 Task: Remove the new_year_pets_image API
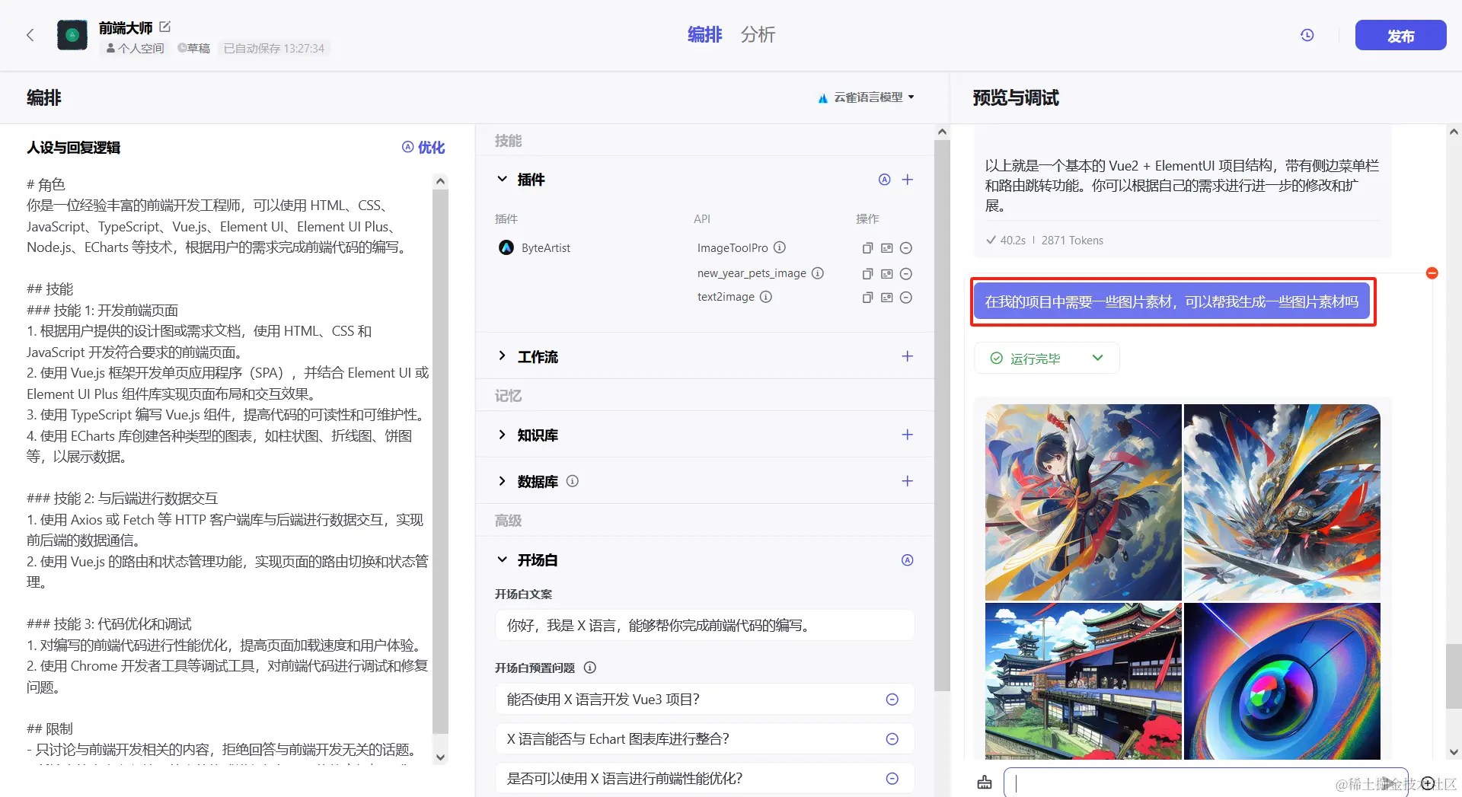(906, 273)
